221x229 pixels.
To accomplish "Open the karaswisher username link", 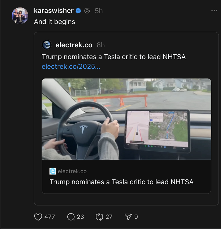I will (54, 11).
